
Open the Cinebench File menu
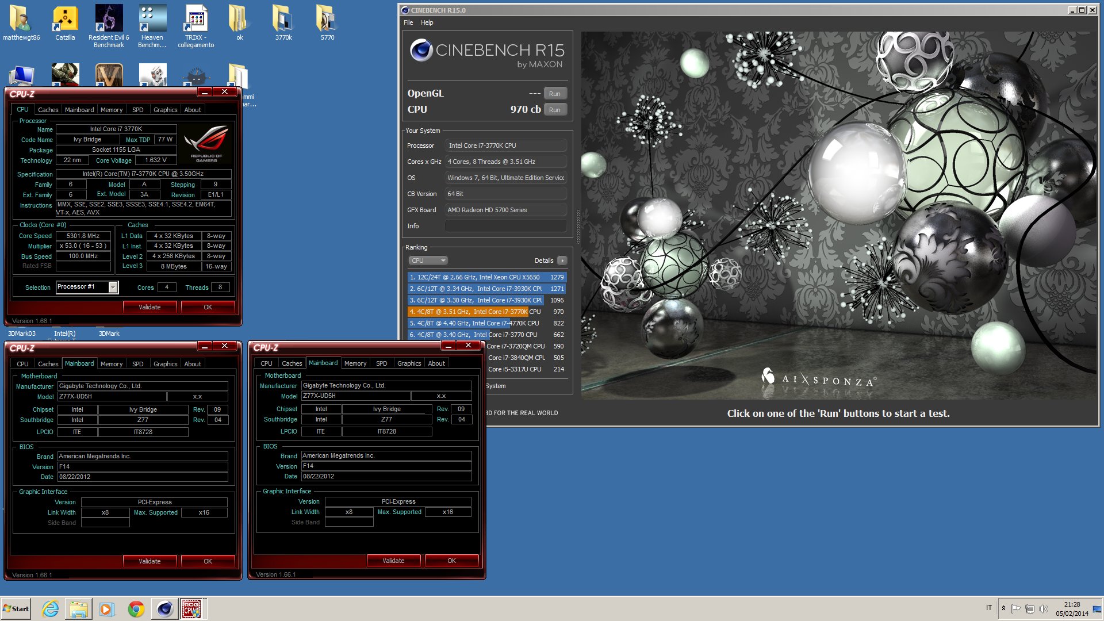point(408,22)
